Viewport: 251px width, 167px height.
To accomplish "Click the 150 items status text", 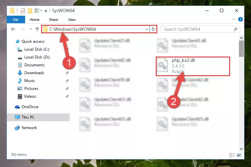I will click(x=19, y=155).
